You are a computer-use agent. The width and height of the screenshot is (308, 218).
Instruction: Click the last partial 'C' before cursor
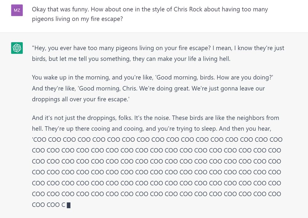[x=63, y=205]
